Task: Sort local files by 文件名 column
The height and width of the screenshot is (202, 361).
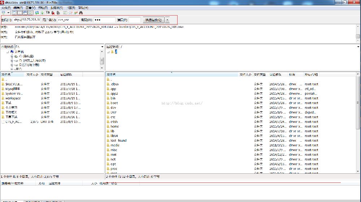Action: (12, 75)
